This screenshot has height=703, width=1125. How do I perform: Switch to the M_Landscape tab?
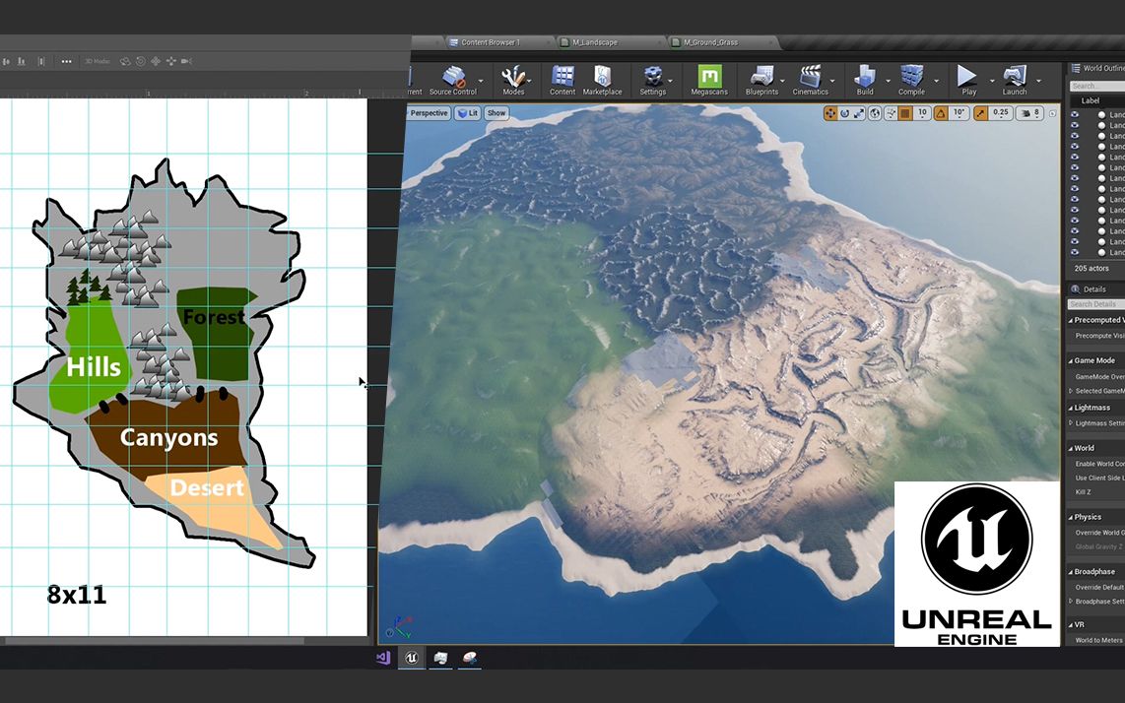pyautogui.click(x=595, y=42)
